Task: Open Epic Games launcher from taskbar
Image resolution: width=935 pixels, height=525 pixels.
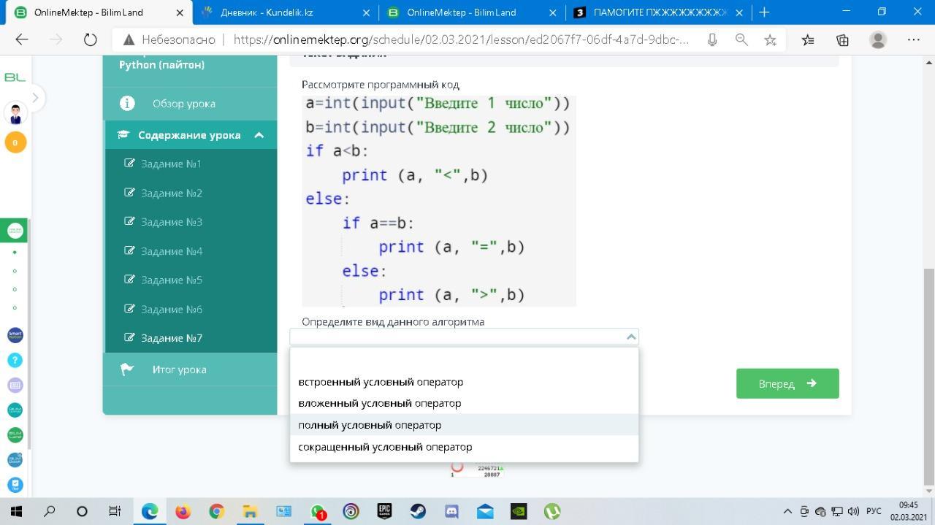Action: point(384,511)
